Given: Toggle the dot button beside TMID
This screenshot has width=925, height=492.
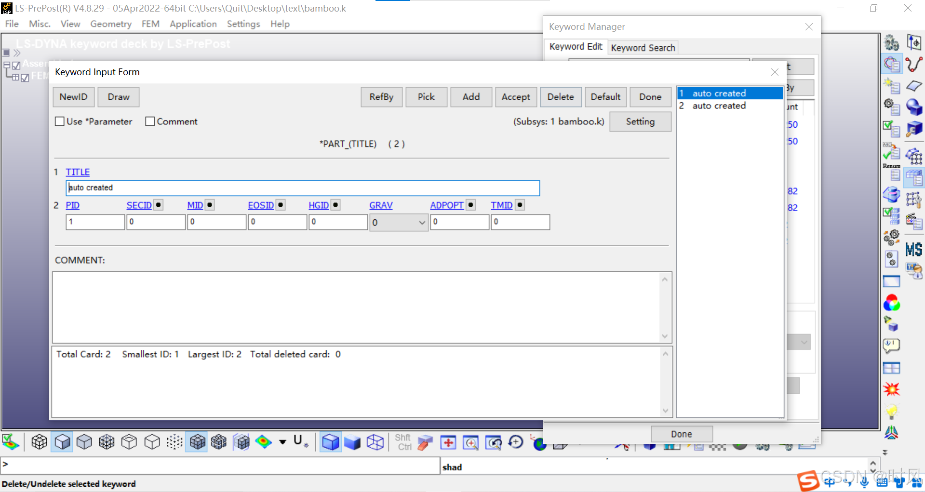Looking at the screenshot, I should coord(520,205).
